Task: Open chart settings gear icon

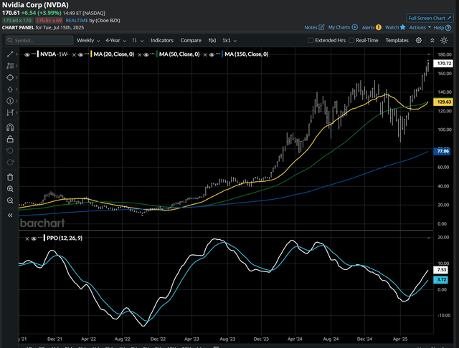Action: click(x=419, y=40)
